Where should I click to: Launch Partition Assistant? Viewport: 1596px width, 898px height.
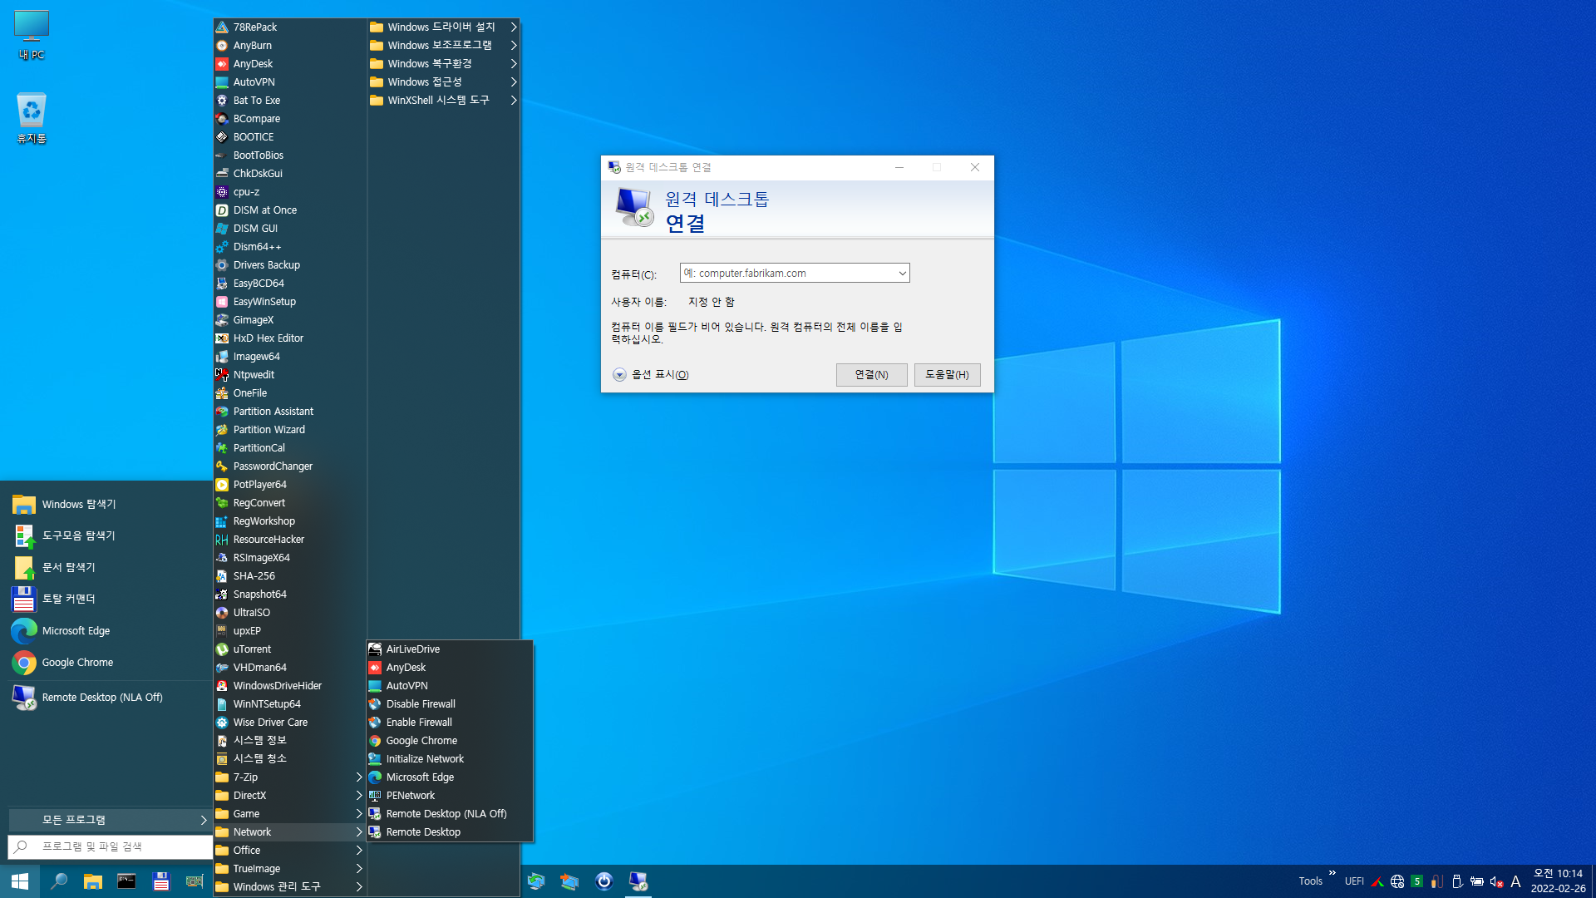pyautogui.click(x=289, y=412)
